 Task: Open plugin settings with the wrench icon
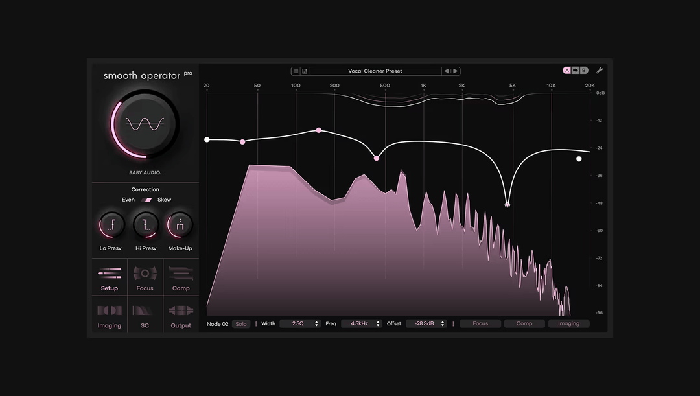(600, 71)
